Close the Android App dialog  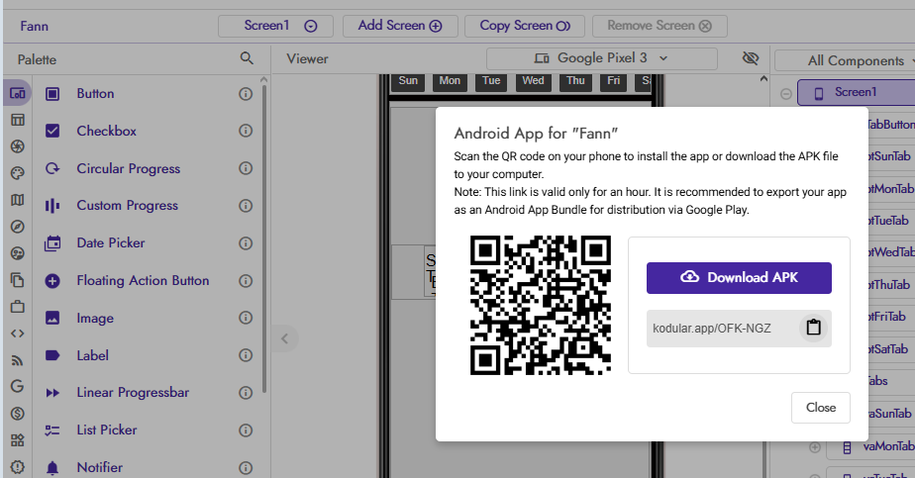pos(820,408)
